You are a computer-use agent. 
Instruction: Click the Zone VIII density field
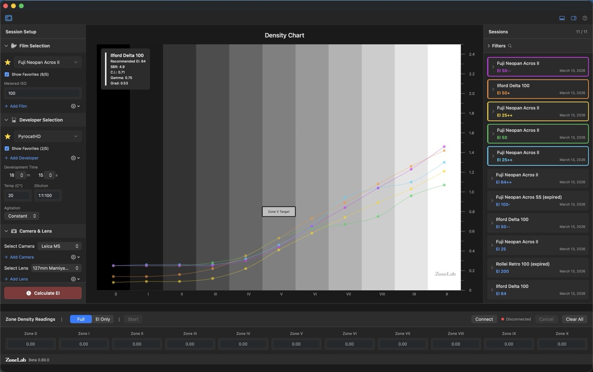455,344
